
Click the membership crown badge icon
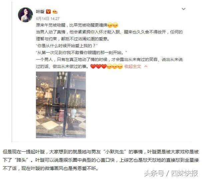tap(55, 12)
